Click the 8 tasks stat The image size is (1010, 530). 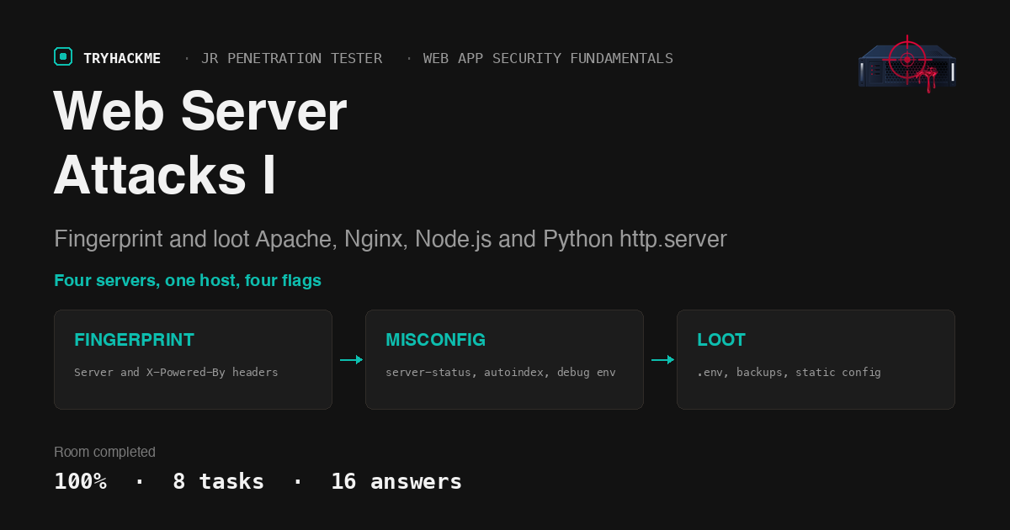tap(218, 481)
